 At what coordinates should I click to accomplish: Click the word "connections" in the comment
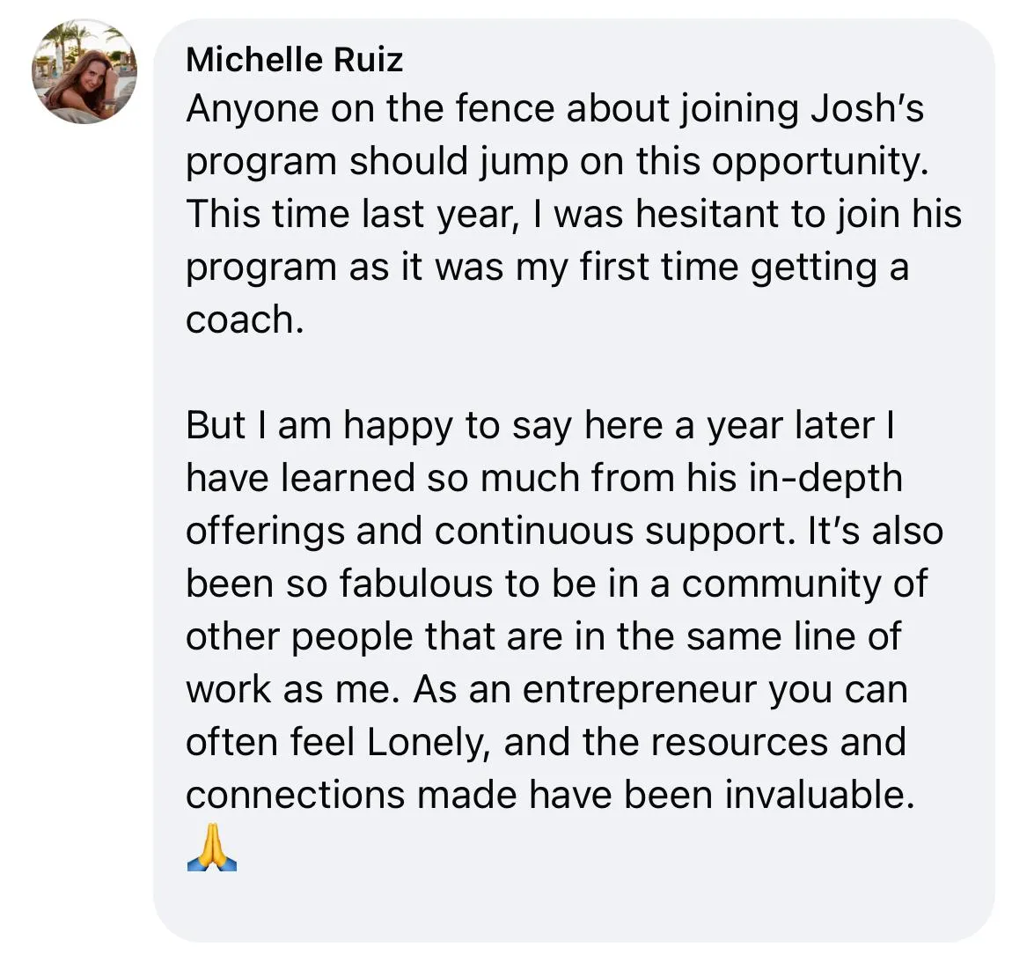tap(295, 795)
